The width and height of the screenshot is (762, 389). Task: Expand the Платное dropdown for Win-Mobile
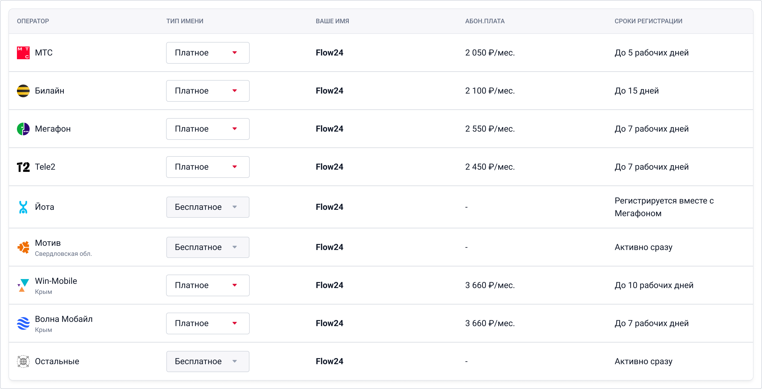[208, 285]
